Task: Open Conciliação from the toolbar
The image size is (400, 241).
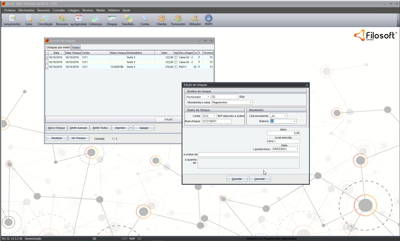Action: (x=45, y=18)
